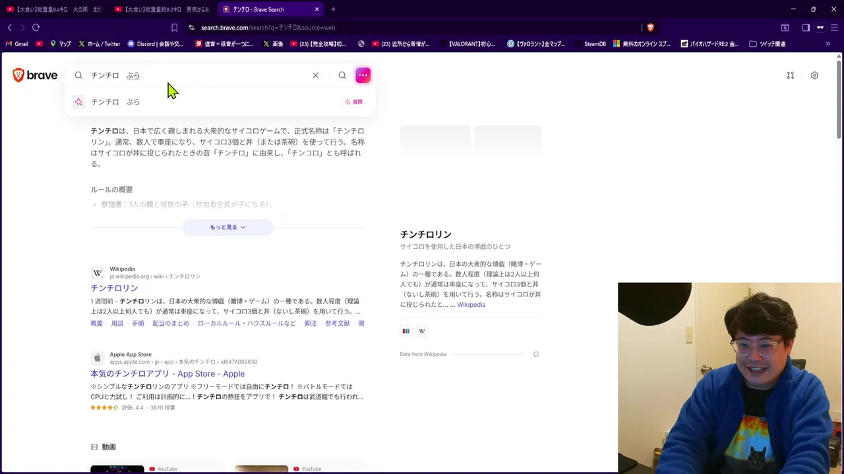Reload the page
The height and width of the screenshot is (474, 844).
point(36,28)
